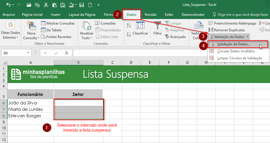Open the Undo history dropdown arrow
This screenshot has width=270, height=143.
tap(13, 5)
